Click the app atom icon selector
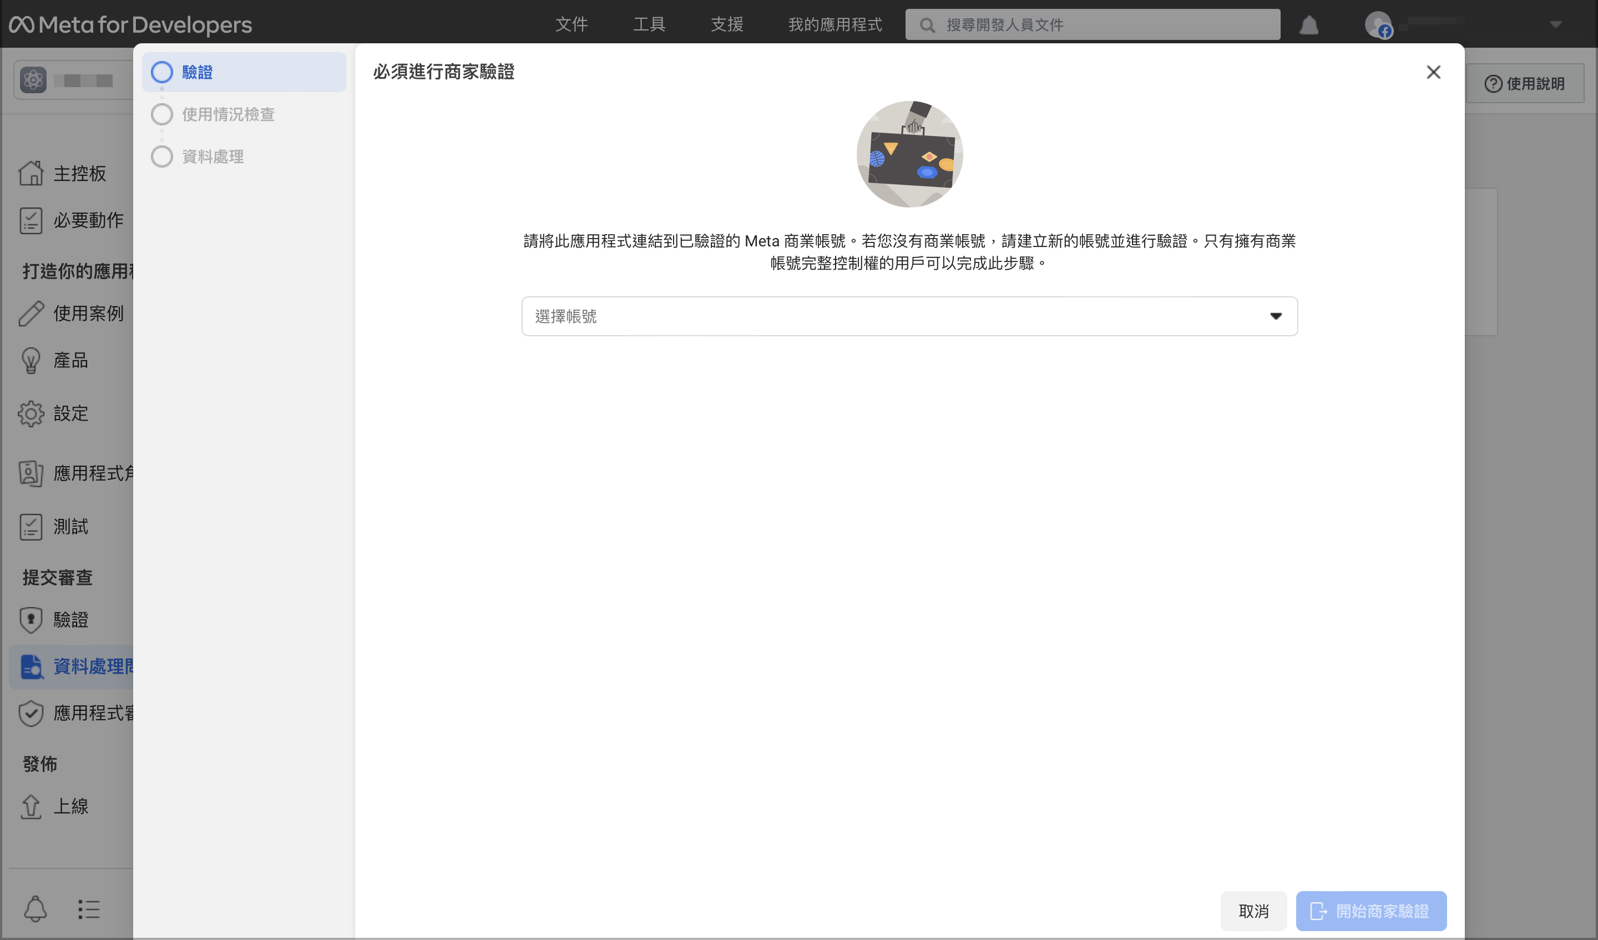This screenshot has width=1598, height=940. [x=33, y=80]
